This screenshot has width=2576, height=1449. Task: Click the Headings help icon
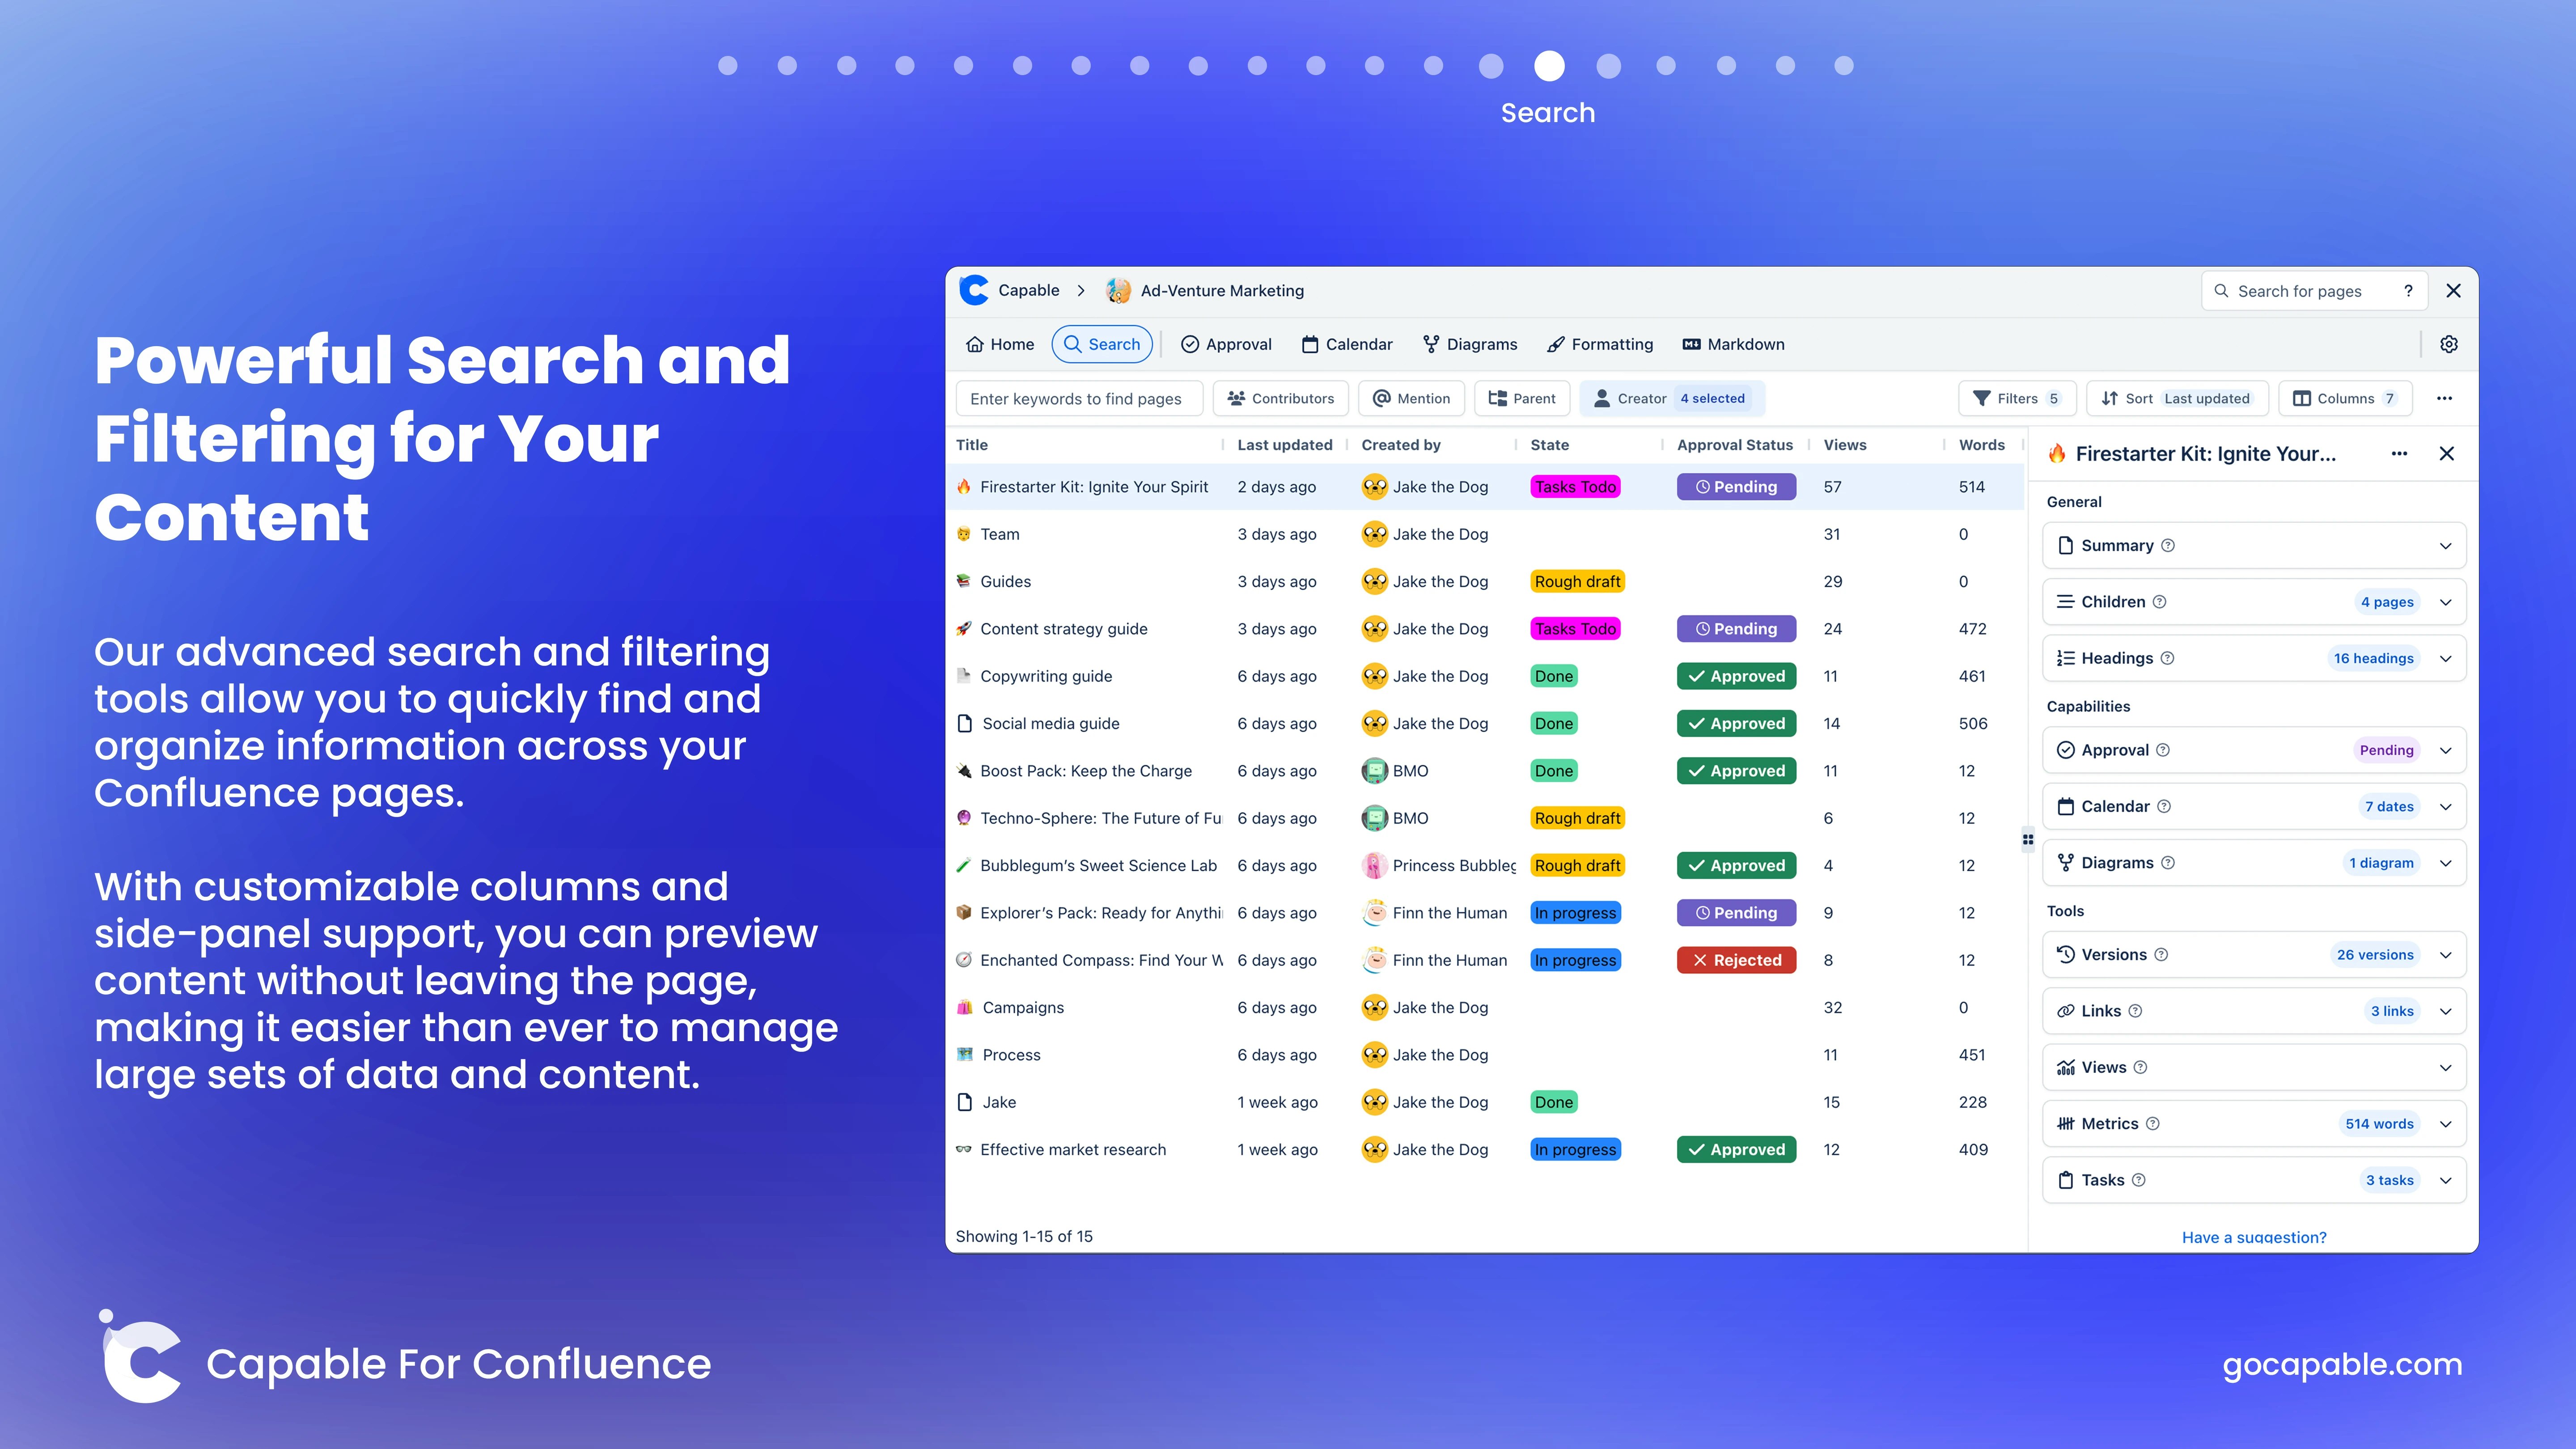coord(2167,658)
